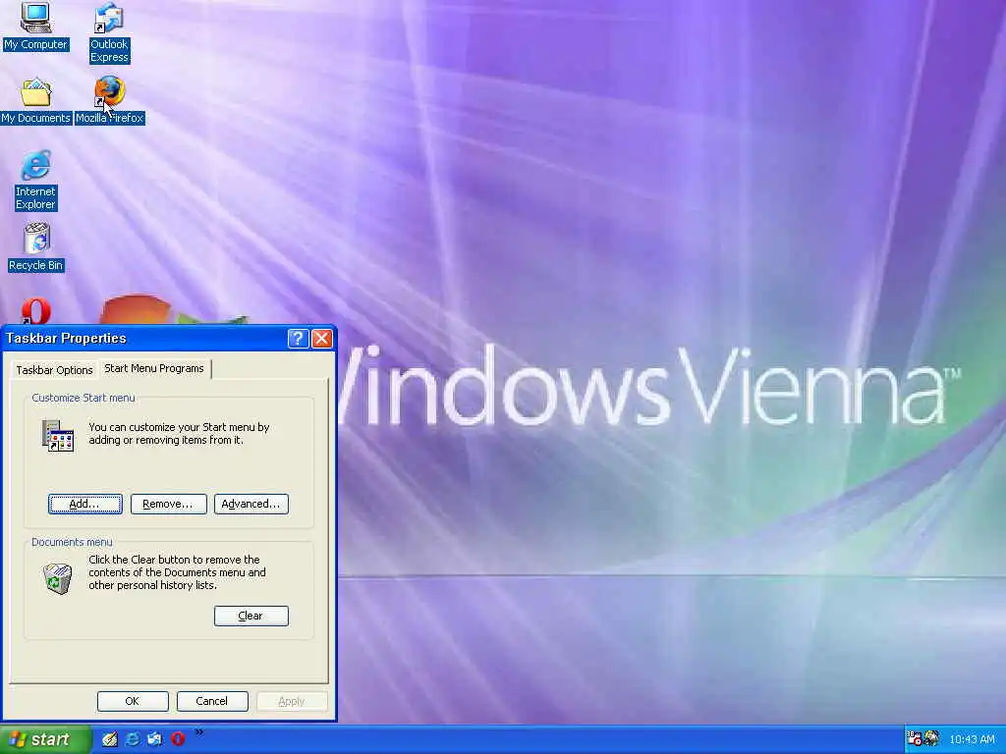Click the first system tray recorder icon
The image size is (1006, 754).
[x=915, y=739]
